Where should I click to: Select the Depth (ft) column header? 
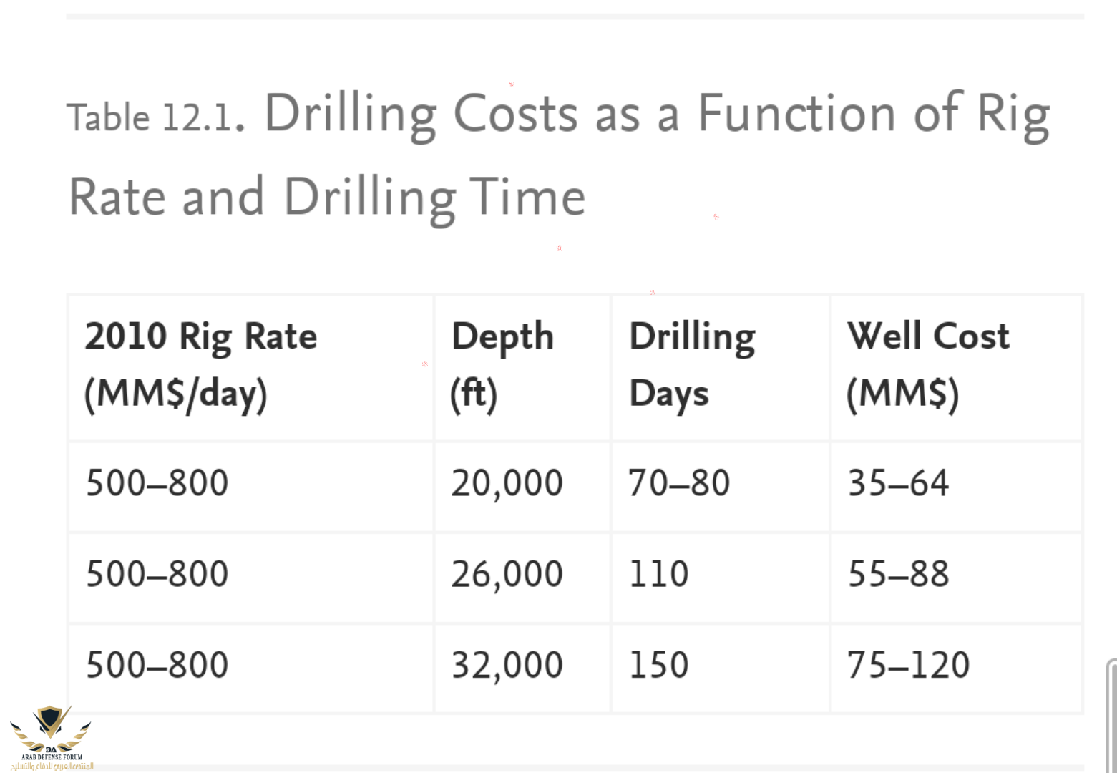tap(502, 365)
